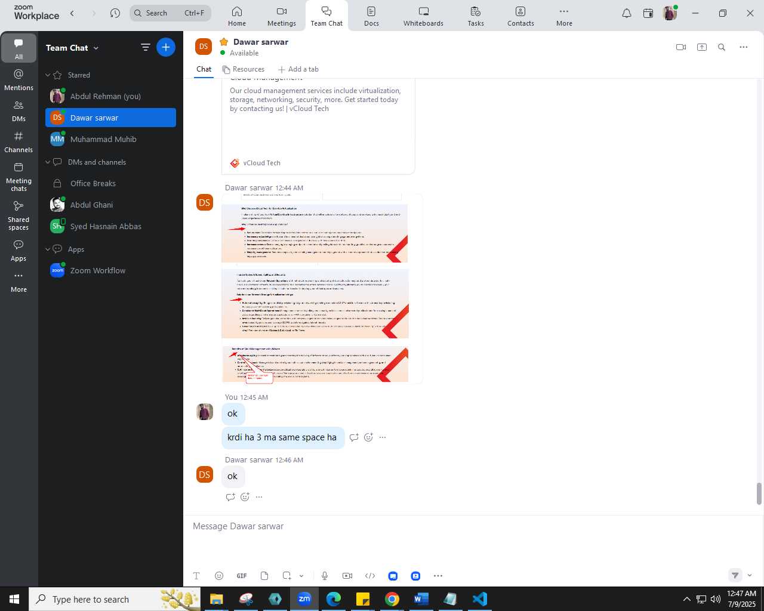This screenshot has height=611, width=764.
Task: Open the emoji picker
Action: [x=219, y=576]
